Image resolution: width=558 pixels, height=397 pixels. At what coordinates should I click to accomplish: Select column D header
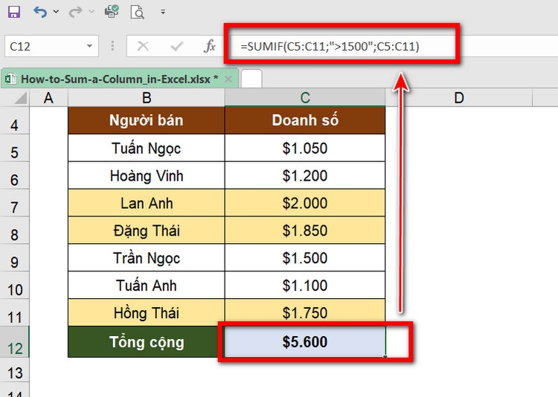point(459,98)
